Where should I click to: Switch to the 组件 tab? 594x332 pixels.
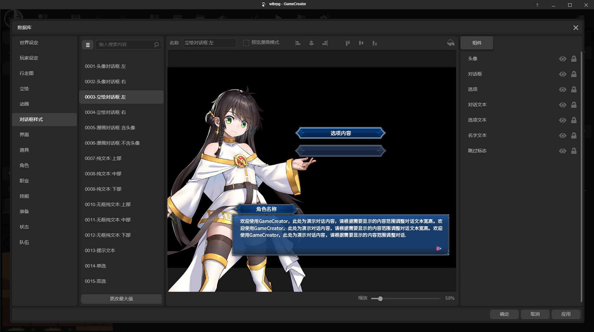(x=477, y=43)
